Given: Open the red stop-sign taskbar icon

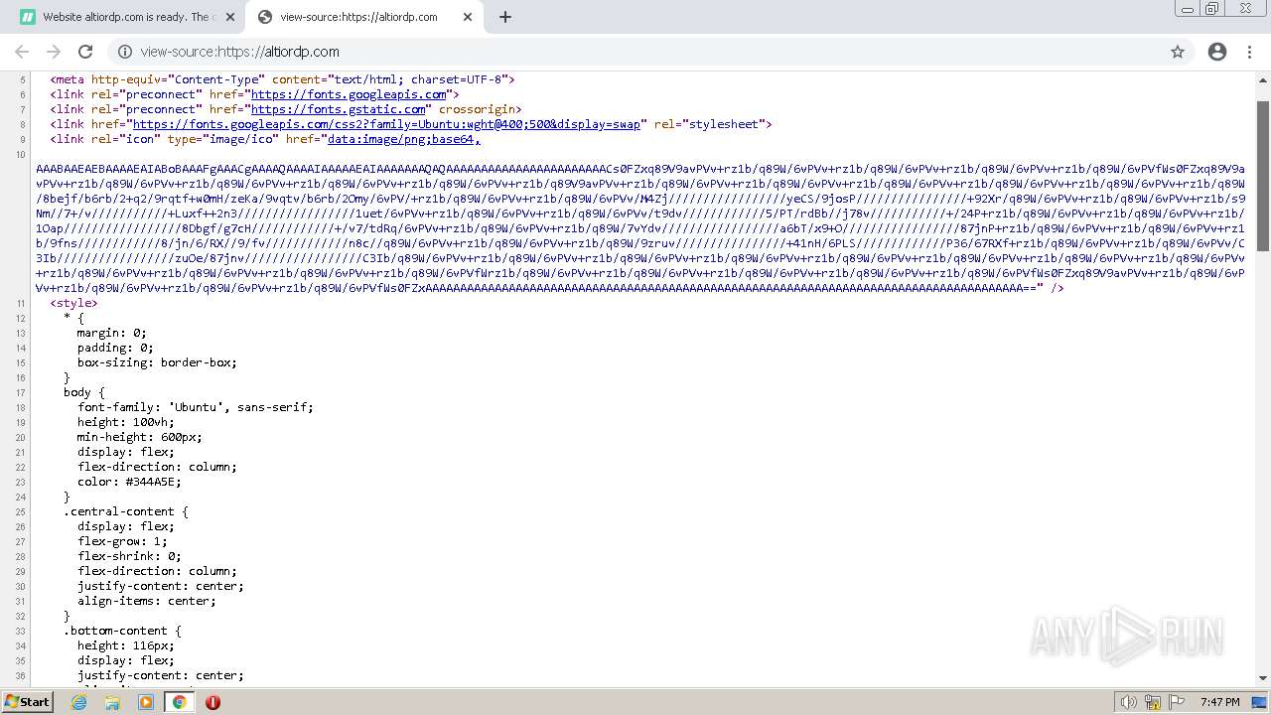Looking at the screenshot, I should point(212,702).
